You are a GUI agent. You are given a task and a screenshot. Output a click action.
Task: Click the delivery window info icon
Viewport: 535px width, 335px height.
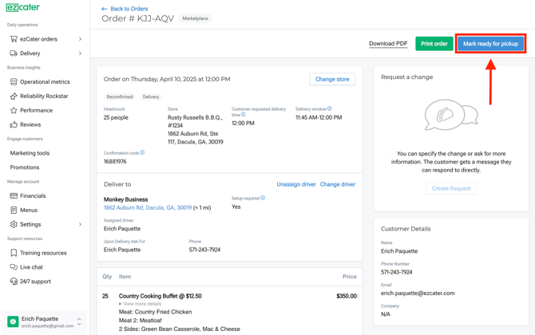coord(329,108)
